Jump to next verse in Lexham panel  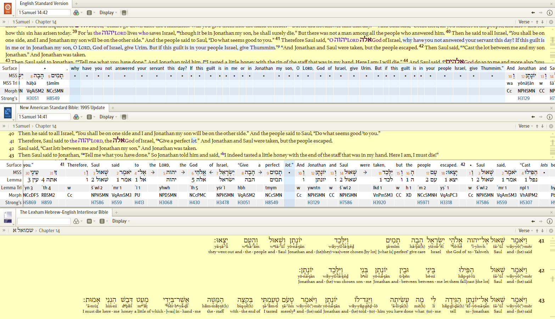(542, 230)
